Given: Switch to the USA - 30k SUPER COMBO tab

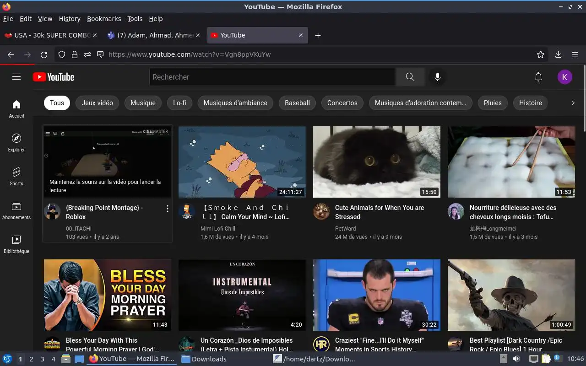Looking at the screenshot, I should click(50, 35).
